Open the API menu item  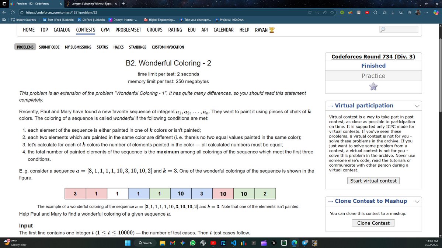(205, 30)
